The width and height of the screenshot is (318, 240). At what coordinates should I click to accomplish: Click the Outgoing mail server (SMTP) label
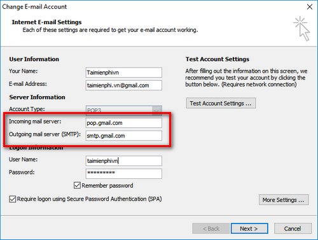pos(45,134)
